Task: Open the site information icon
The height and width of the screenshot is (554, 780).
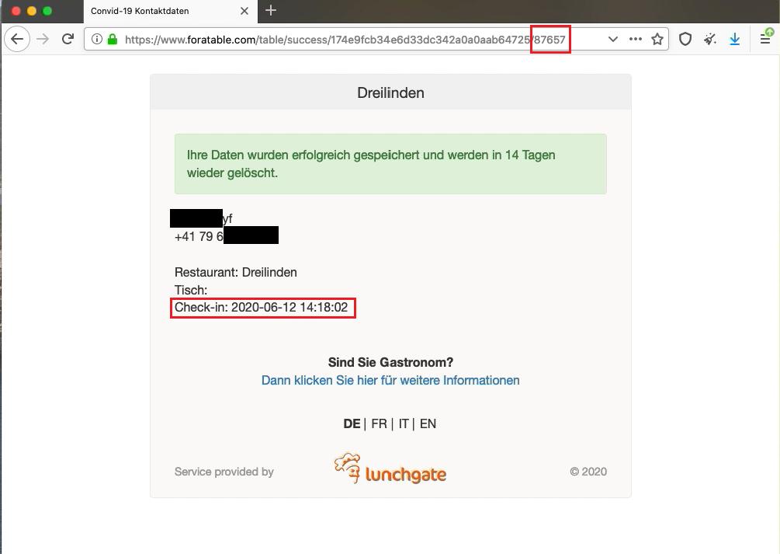Action: tap(97, 39)
